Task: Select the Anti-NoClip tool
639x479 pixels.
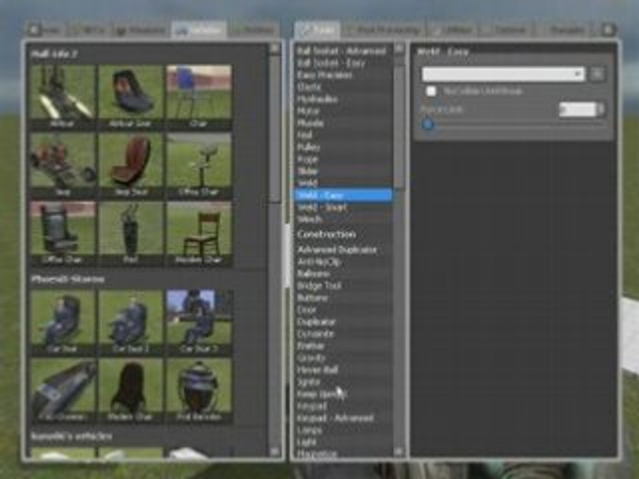Action: click(x=343, y=262)
